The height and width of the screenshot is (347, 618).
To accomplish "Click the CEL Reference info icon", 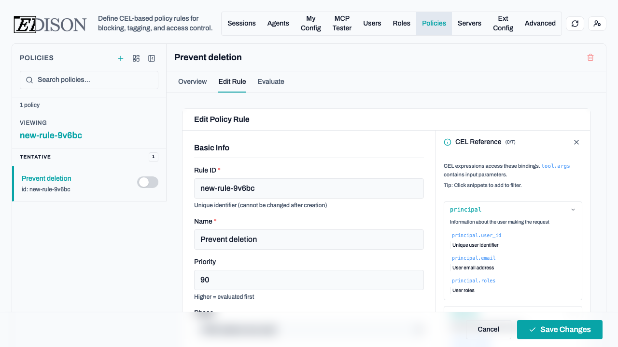I will [x=448, y=142].
